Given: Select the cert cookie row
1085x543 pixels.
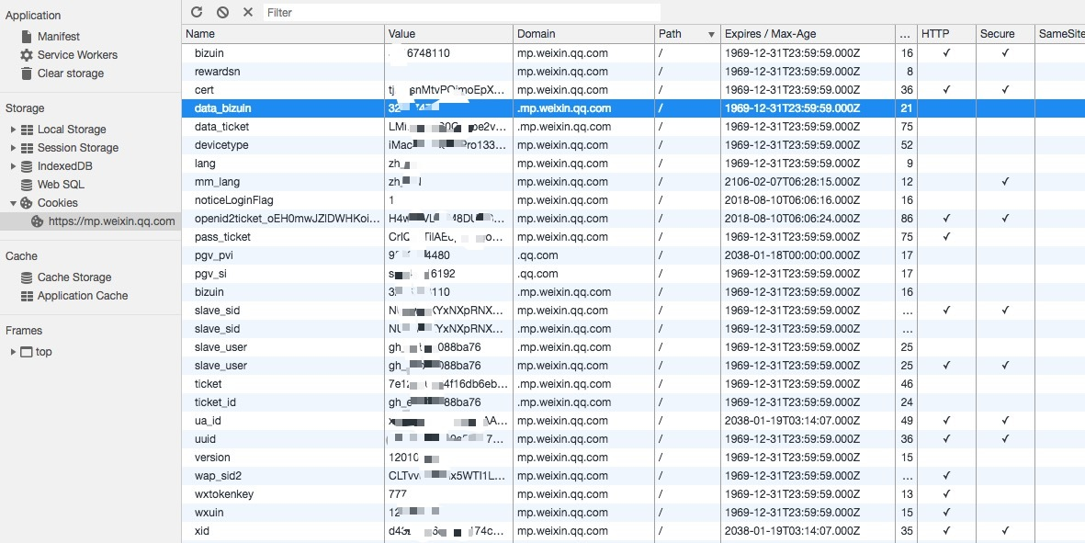Looking at the screenshot, I should 633,90.
